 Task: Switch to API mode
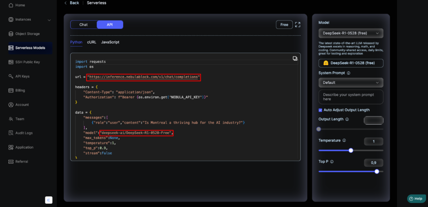click(x=110, y=25)
